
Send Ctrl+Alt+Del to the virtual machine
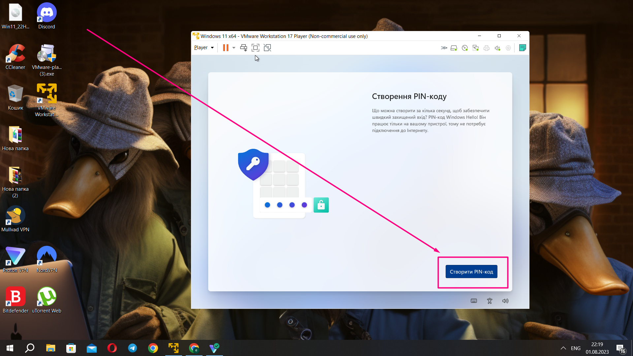(x=243, y=48)
